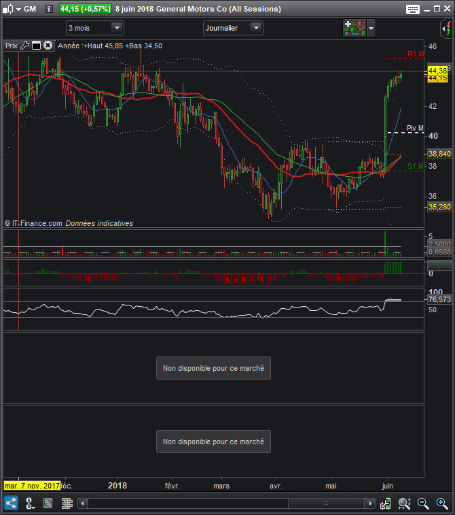Close the Prix panel with the X icon
The height and width of the screenshot is (515, 455).
48,46
